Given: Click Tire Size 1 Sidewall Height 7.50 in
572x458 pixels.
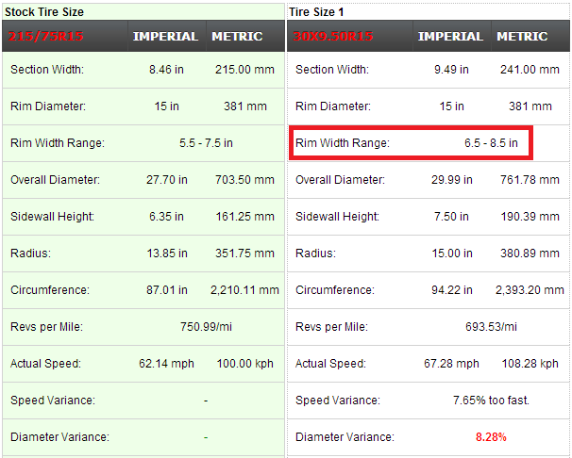Looking at the screenshot, I should pyautogui.click(x=450, y=217).
